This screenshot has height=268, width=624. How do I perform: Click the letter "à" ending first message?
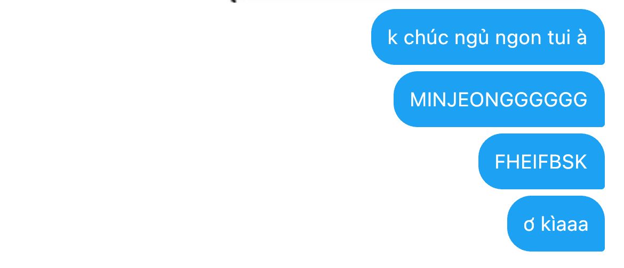[x=581, y=38]
